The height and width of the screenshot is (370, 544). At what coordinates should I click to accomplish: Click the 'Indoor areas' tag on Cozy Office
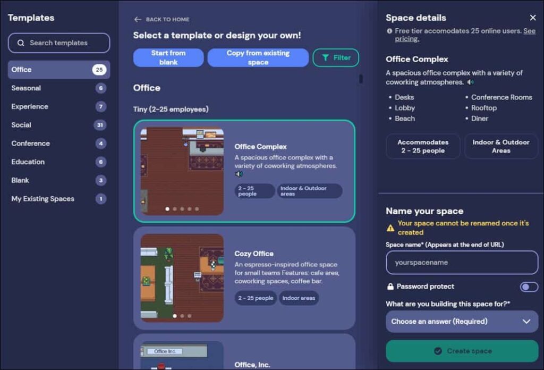(299, 298)
